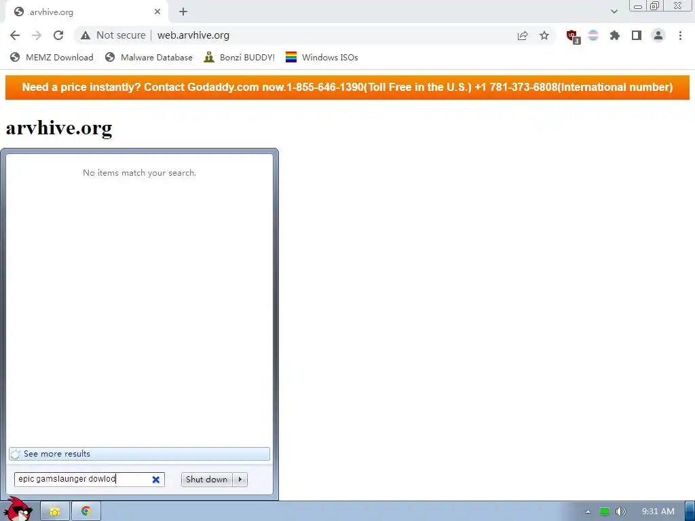Open the Chrome three-dot menu

coord(680,35)
